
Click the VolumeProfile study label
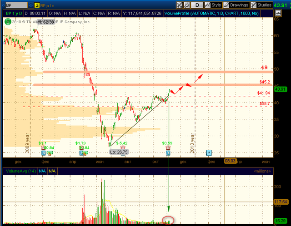[x=211, y=13]
